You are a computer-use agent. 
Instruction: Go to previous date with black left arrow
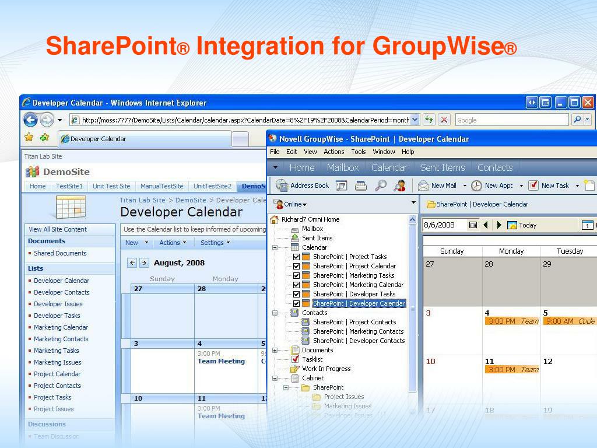pos(486,225)
